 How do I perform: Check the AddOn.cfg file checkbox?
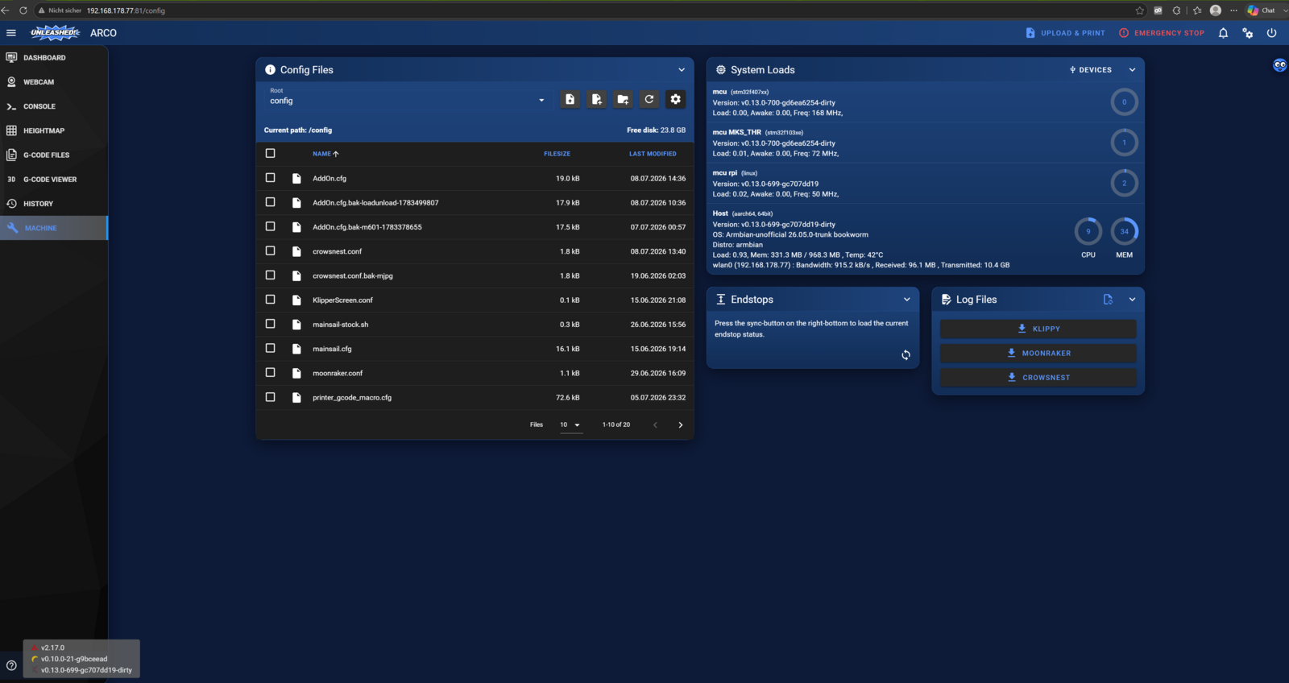[270, 178]
